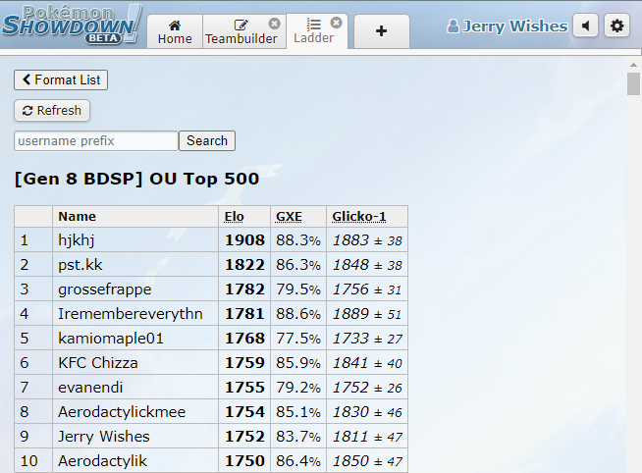Click the Pokémon Showdown logo

tap(73, 25)
